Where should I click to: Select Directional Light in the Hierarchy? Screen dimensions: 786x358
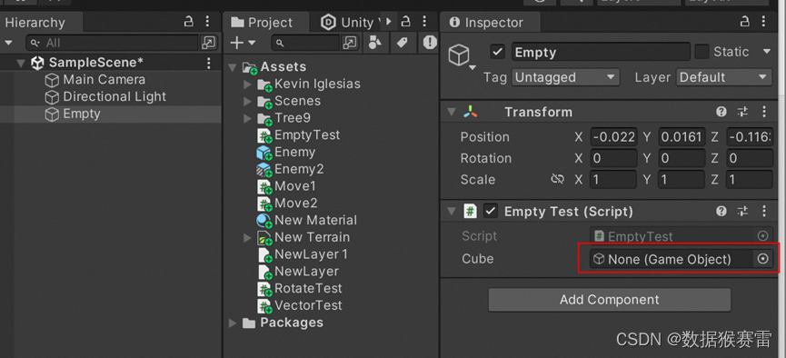tap(114, 97)
